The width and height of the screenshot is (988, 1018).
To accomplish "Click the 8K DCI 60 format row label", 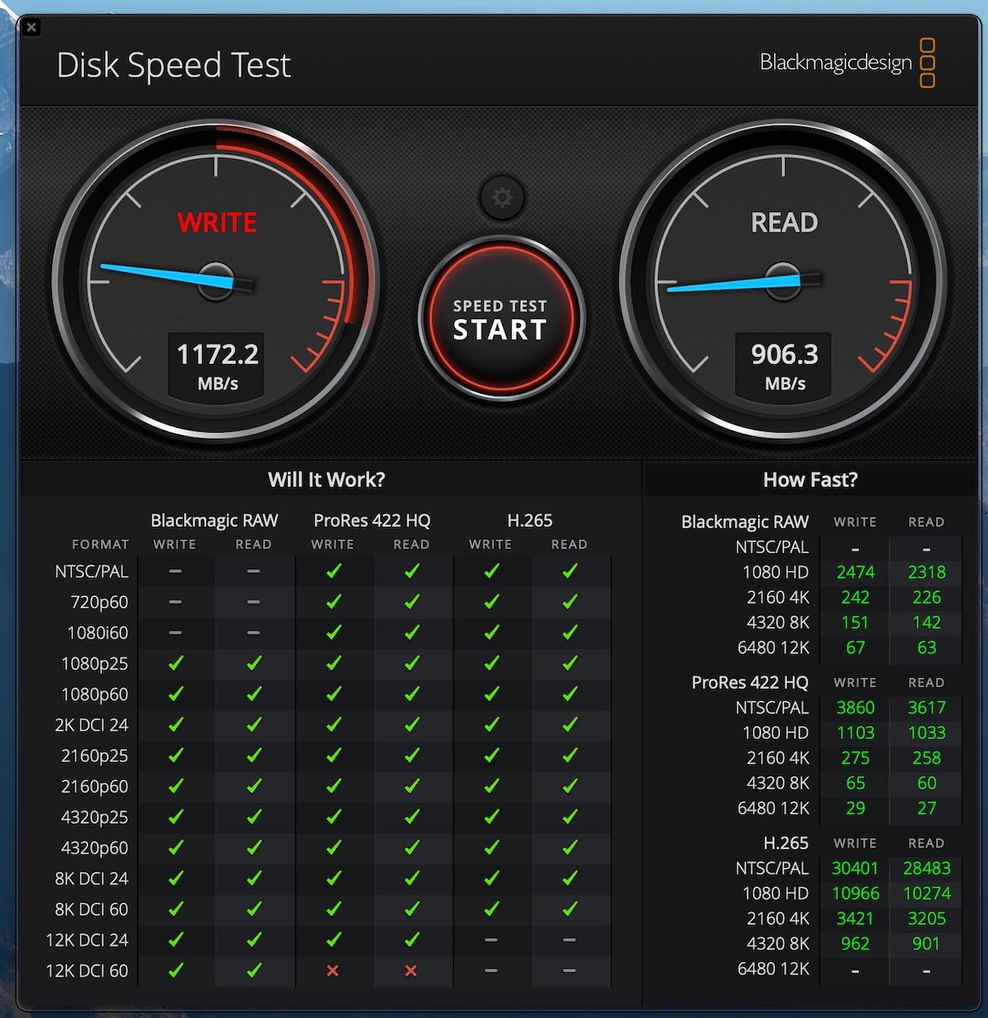I will pos(91,909).
